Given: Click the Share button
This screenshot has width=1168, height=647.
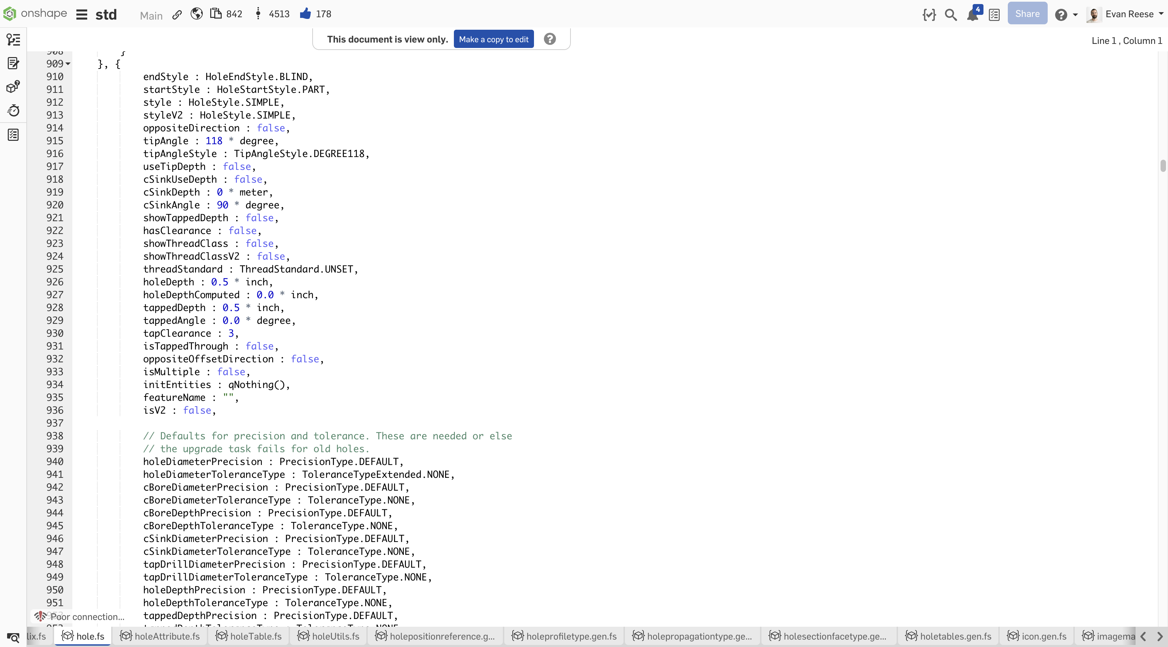Looking at the screenshot, I should click(x=1027, y=14).
